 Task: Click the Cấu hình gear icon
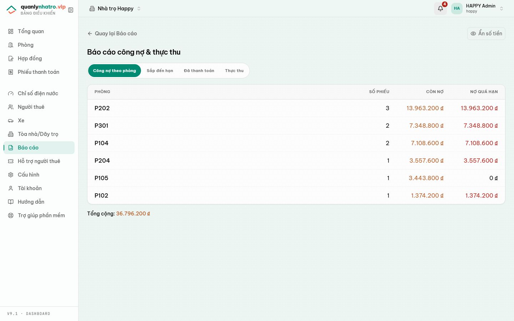coord(11,175)
